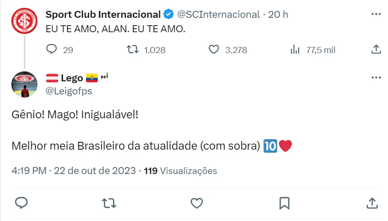388x221 pixels.
Task: Open Sport Club Internacional profile picture
Action: (24, 20)
